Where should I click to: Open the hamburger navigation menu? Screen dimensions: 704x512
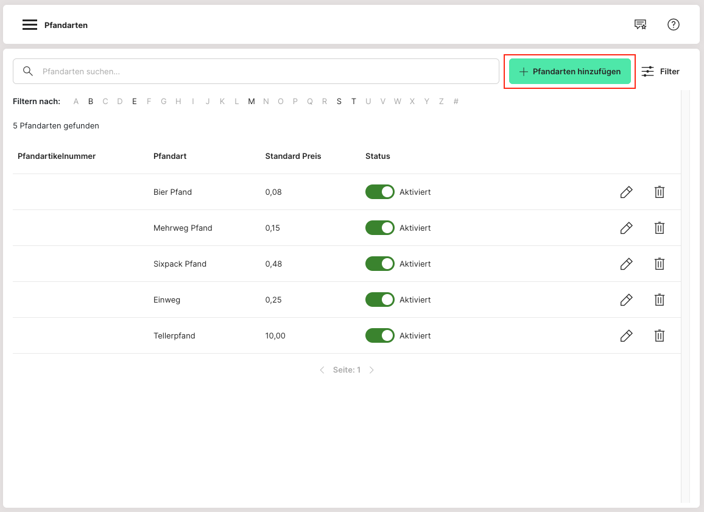30,25
